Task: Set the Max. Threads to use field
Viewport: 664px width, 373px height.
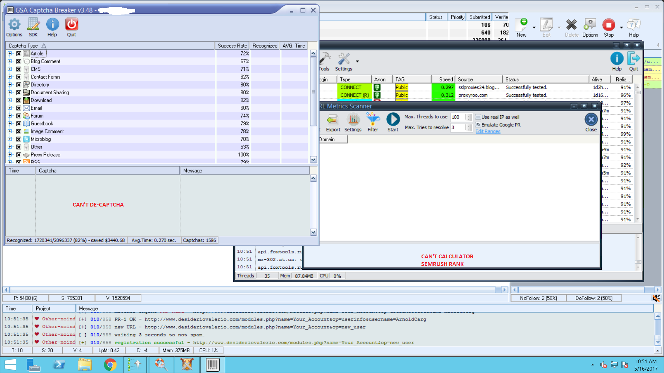Action: [x=458, y=117]
